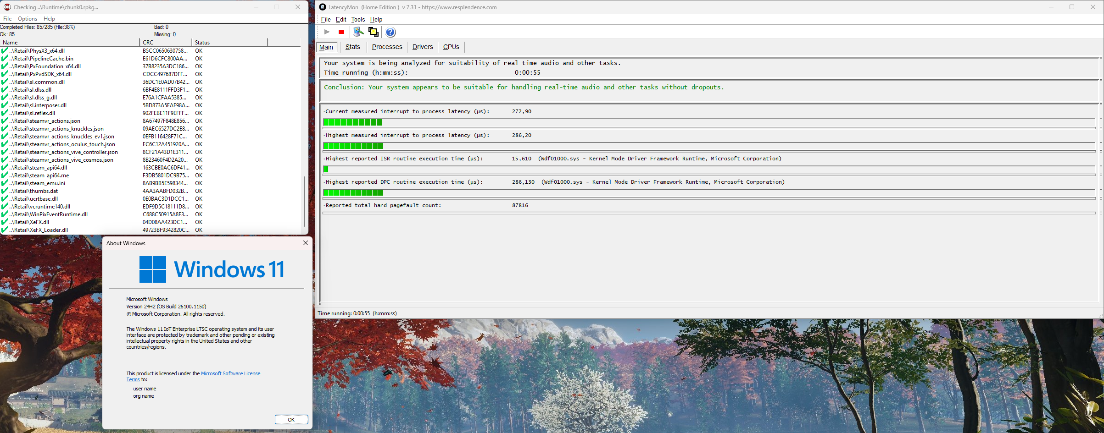The image size is (1104, 433).
Task: Click the overlapping windows icon in LatencyMon toolbar
Action: 374,32
